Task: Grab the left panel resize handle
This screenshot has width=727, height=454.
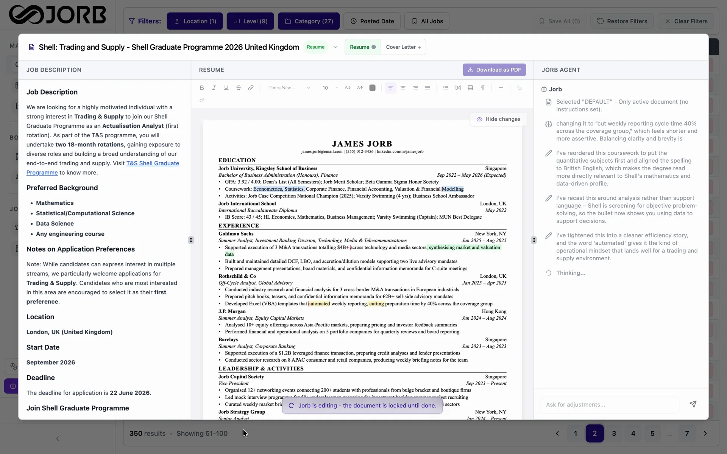Action: tap(191, 240)
